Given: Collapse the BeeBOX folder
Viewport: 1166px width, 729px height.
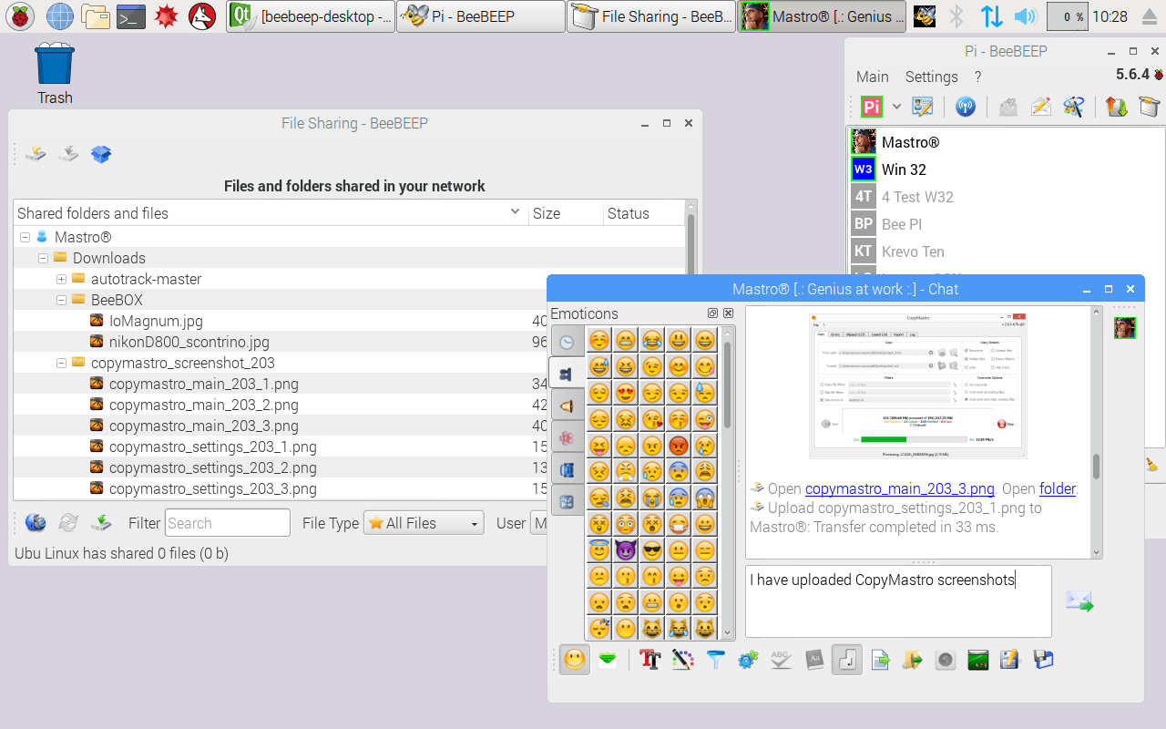Looking at the screenshot, I should [61, 300].
